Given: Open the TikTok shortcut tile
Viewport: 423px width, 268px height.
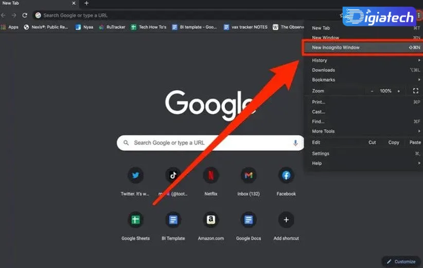Looking at the screenshot, I should [173, 176].
